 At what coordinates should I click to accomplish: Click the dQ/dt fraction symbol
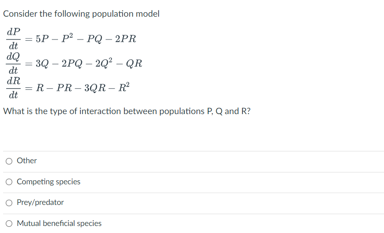pyautogui.click(x=14, y=63)
